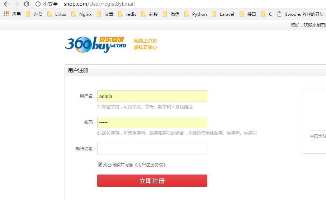Click the browser forward arrow
Image resolution: width=326 pixels, height=200 pixels.
coord(16,4)
